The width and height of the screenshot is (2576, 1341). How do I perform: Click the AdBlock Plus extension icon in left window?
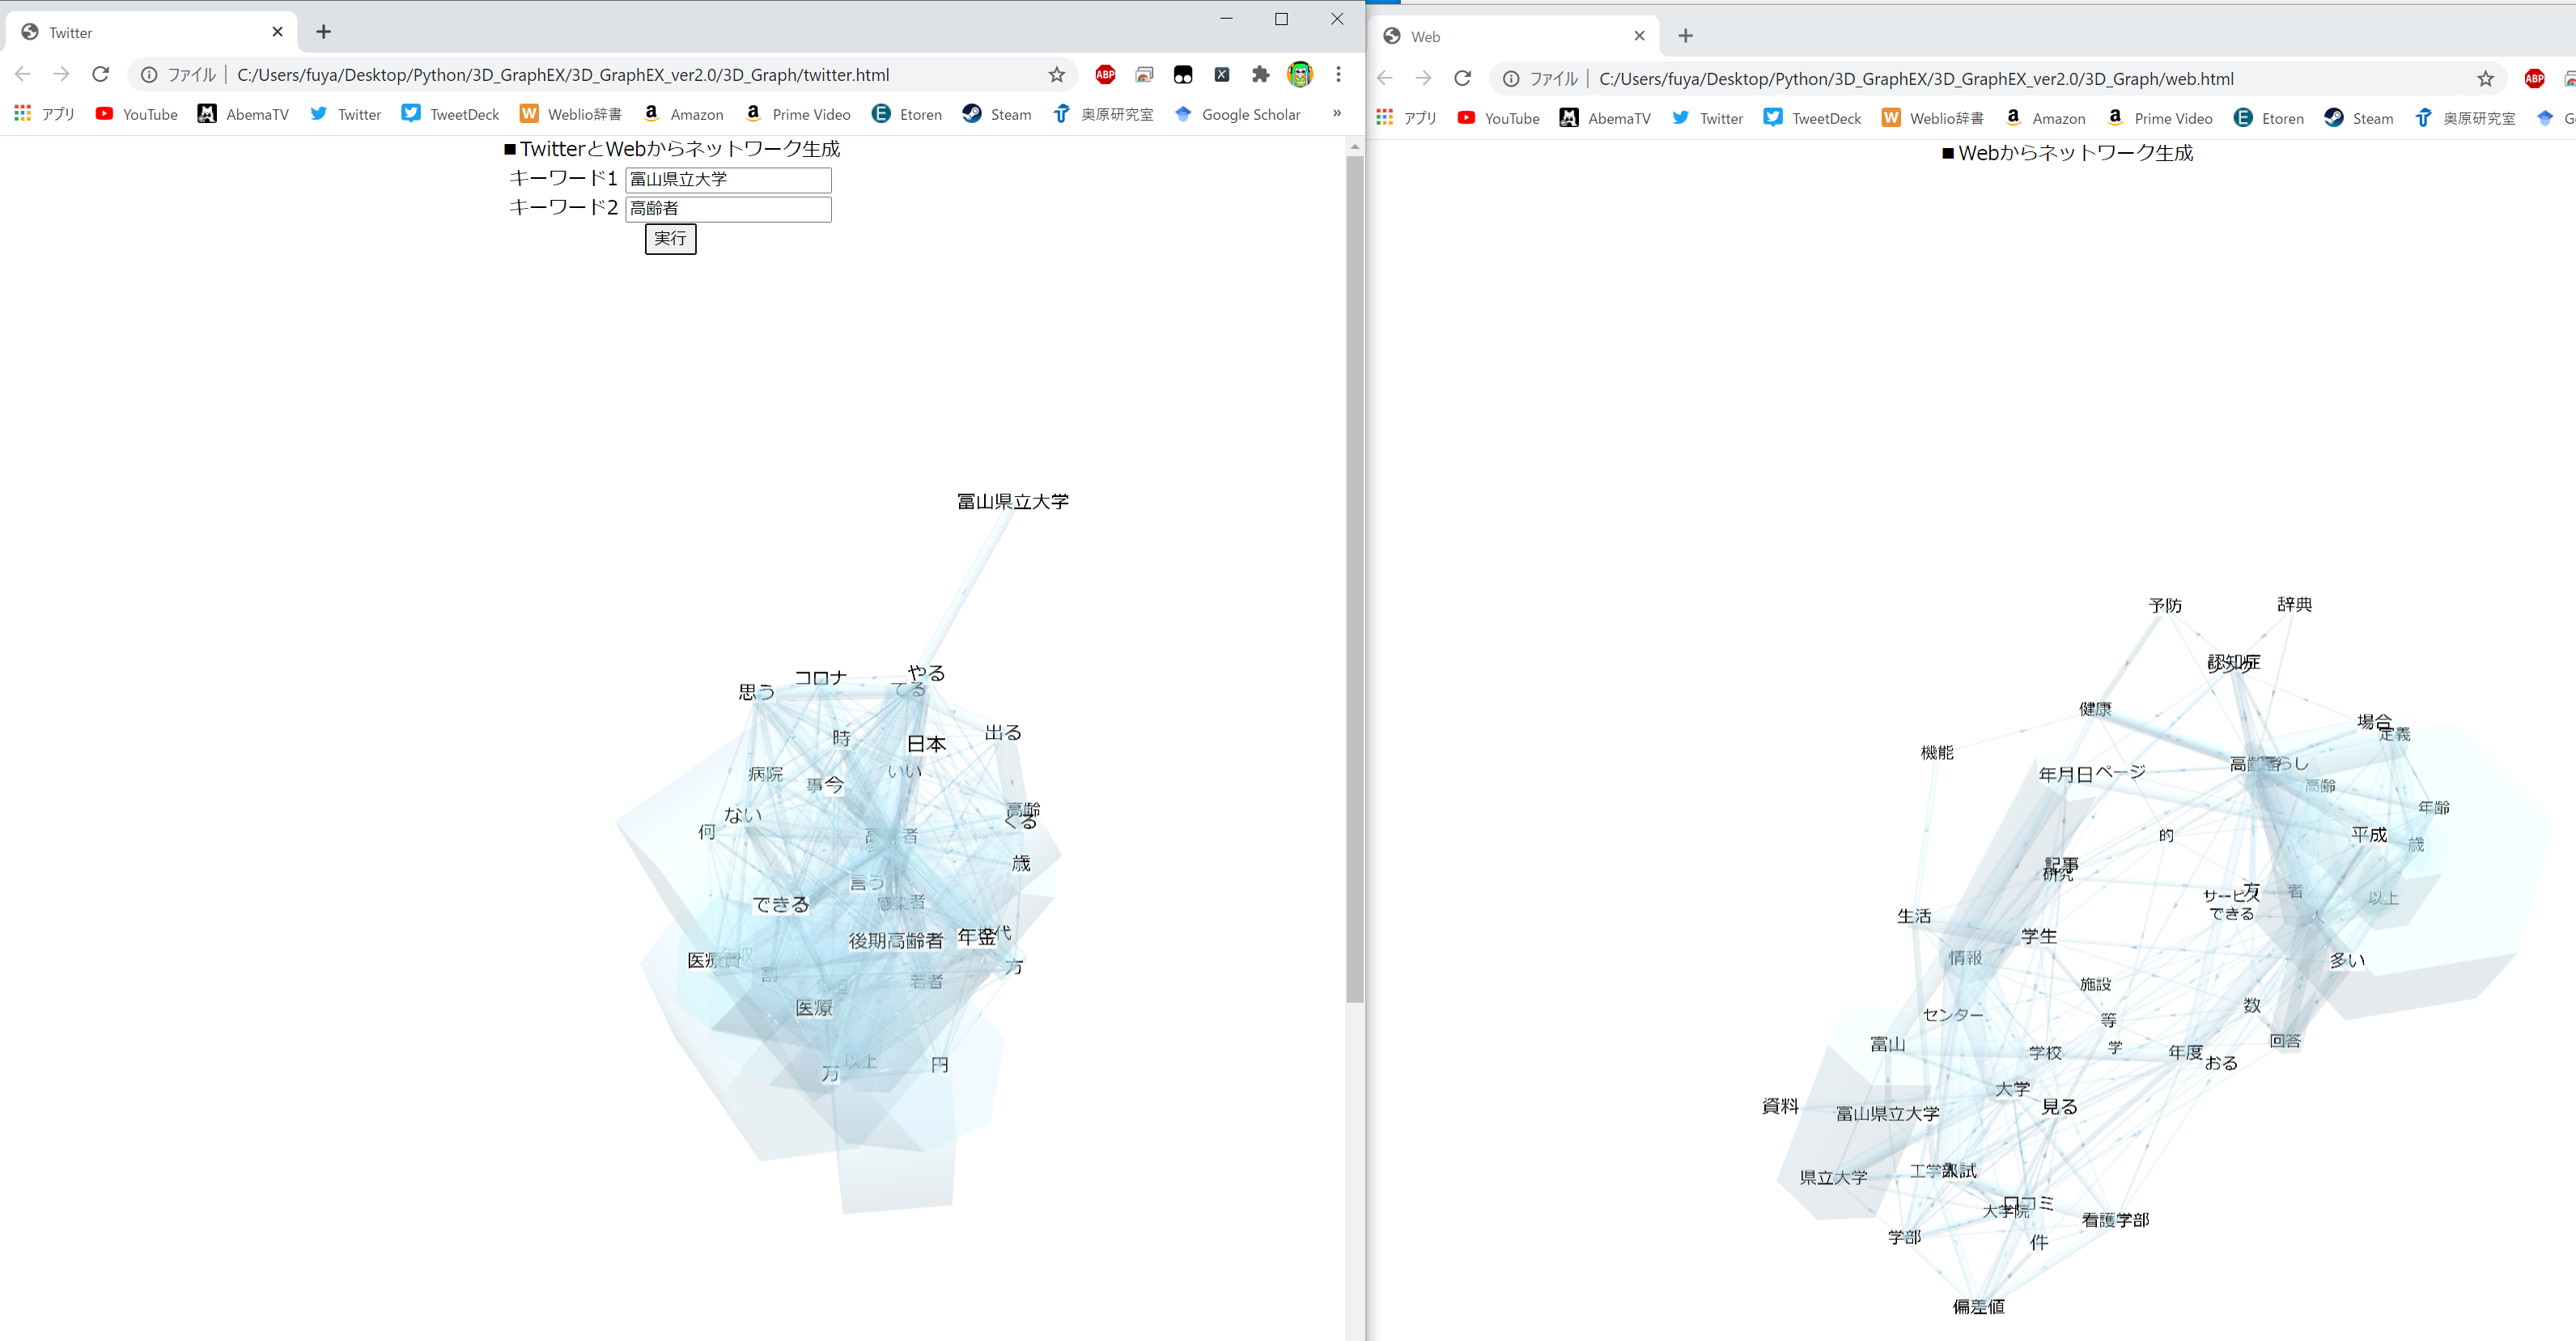pos(1105,74)
